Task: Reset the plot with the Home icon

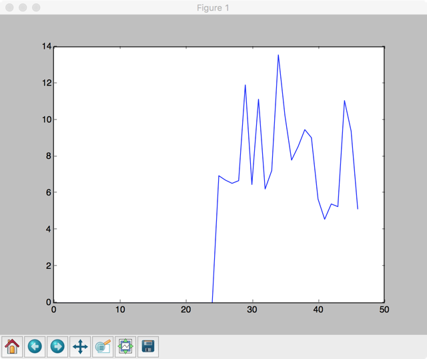Action: [12, 346]
